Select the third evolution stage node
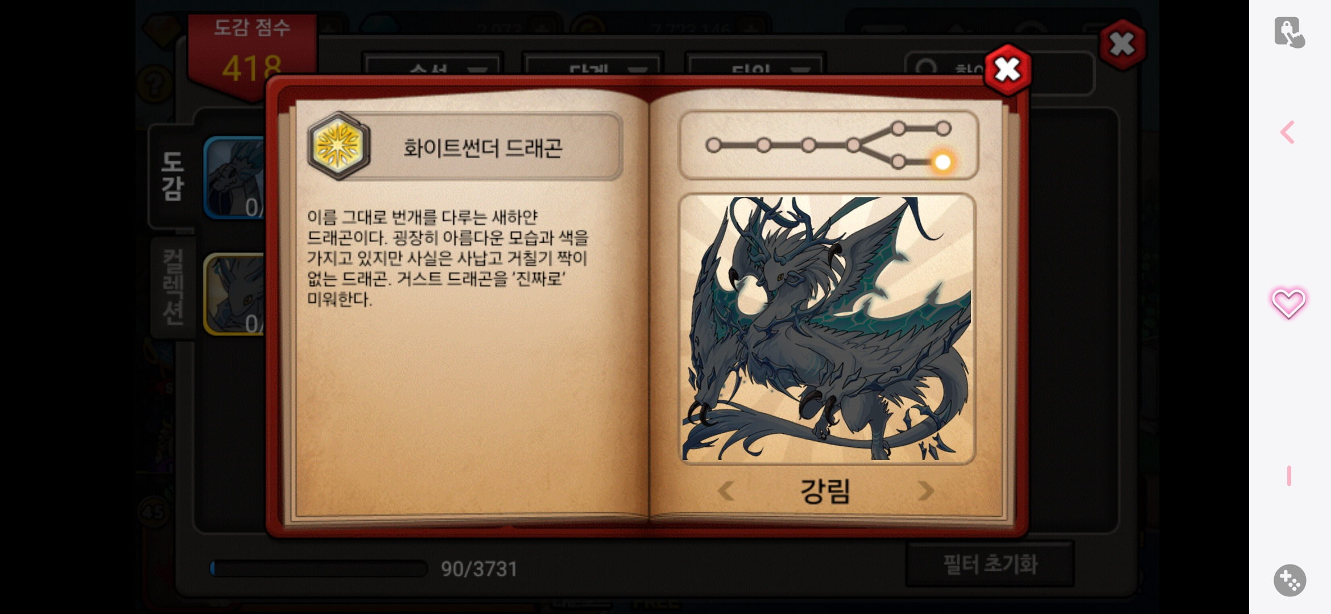This screenshot has height=614, width=1331. (x=808, y=146)
